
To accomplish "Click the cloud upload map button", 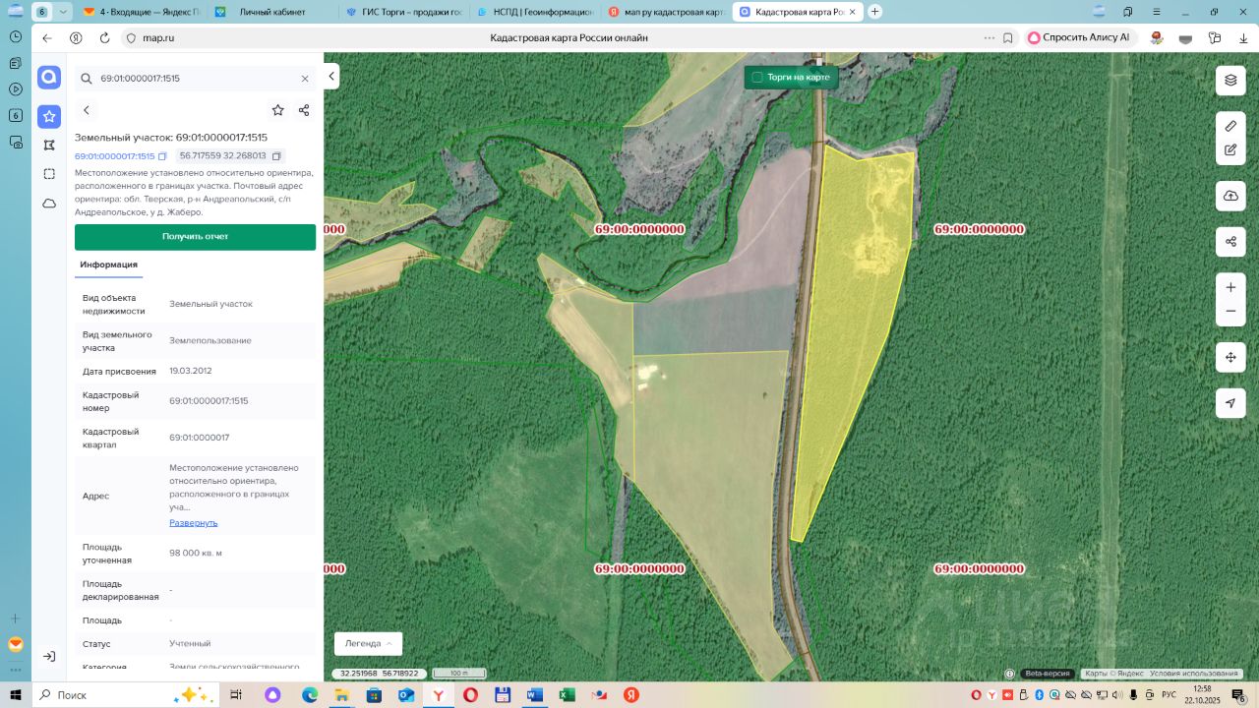I will tap(1230, 196).
